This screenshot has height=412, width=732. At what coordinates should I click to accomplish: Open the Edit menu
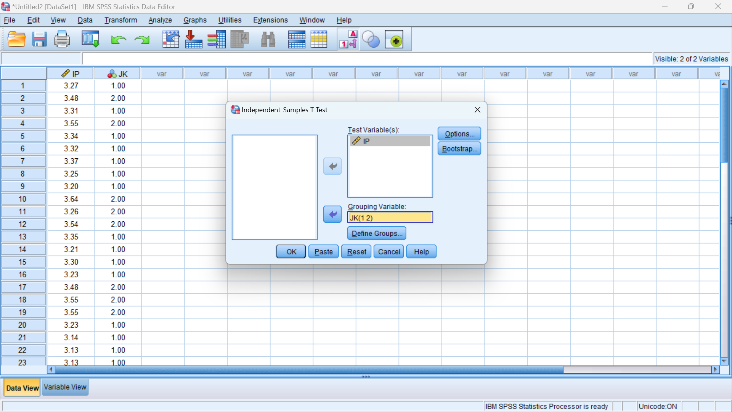[x=34, y=20]
